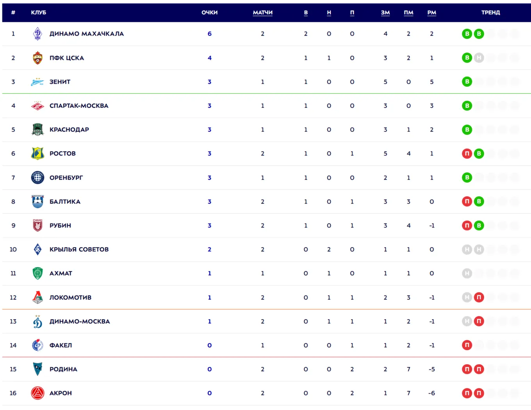This screenshot has width=531, height=410.
Task: Open the Крылья Советов team link
Action: point(79,249)
